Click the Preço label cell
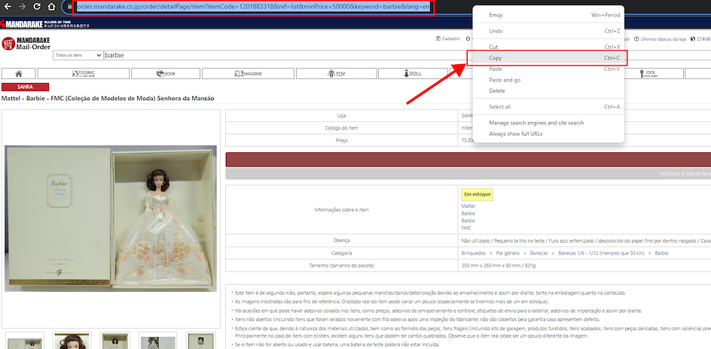The image size is (711, 349). coord(341,140)
